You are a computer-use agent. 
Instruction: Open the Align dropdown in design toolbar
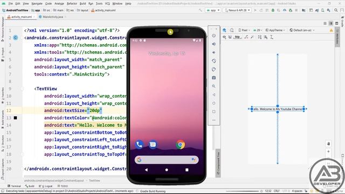coord(266,37)
